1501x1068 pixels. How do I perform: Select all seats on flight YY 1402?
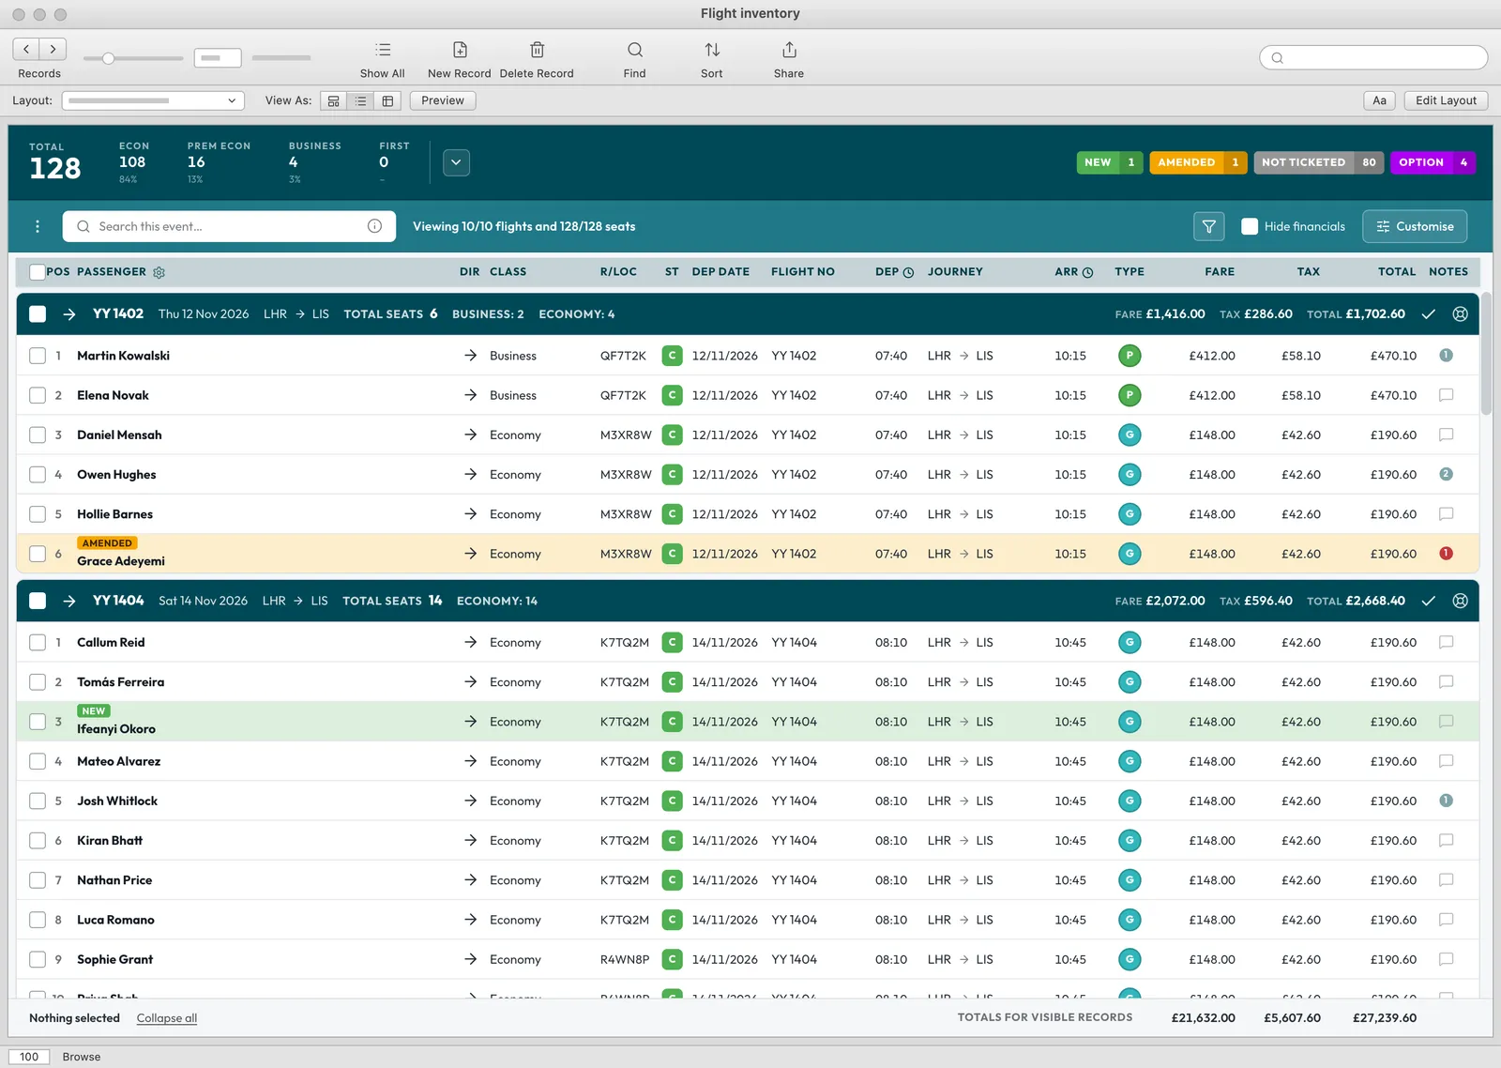38,314
